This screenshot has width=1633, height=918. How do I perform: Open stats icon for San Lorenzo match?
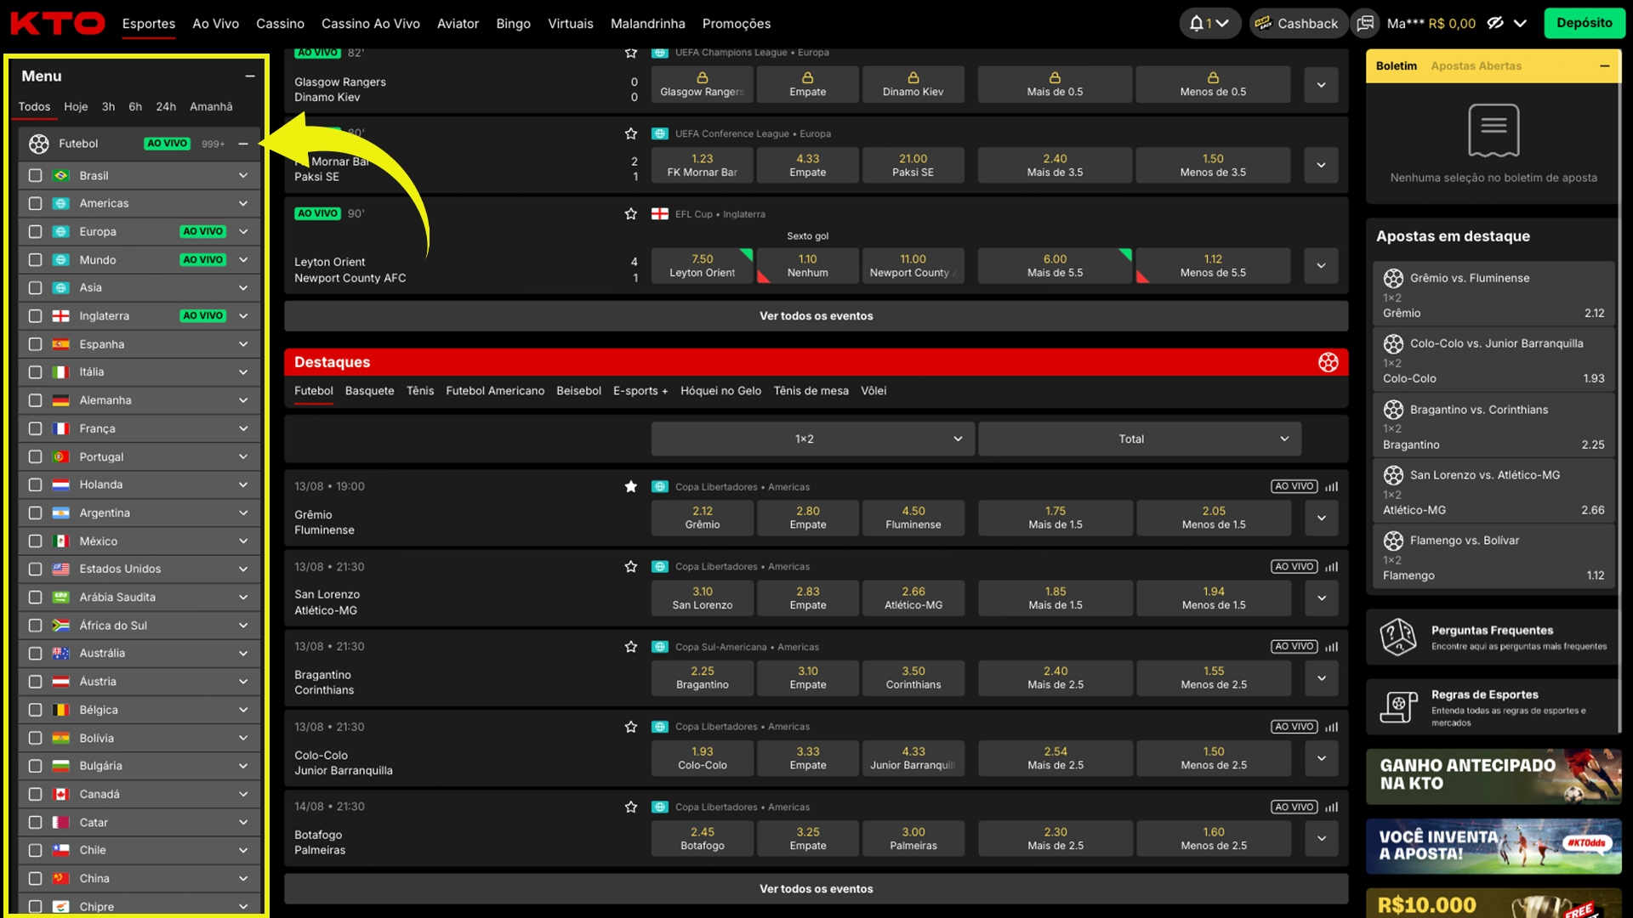(1332, 567)
